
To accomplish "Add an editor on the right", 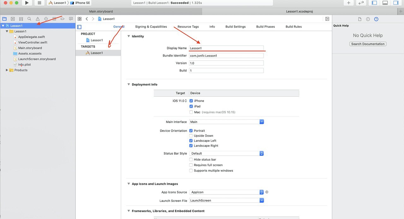I will [x=327, y=19].
